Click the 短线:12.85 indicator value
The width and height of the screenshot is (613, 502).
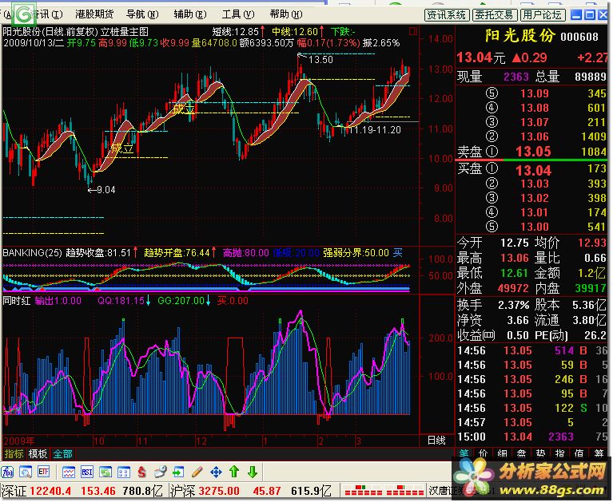pyautogui.click(x=236, y=31)
